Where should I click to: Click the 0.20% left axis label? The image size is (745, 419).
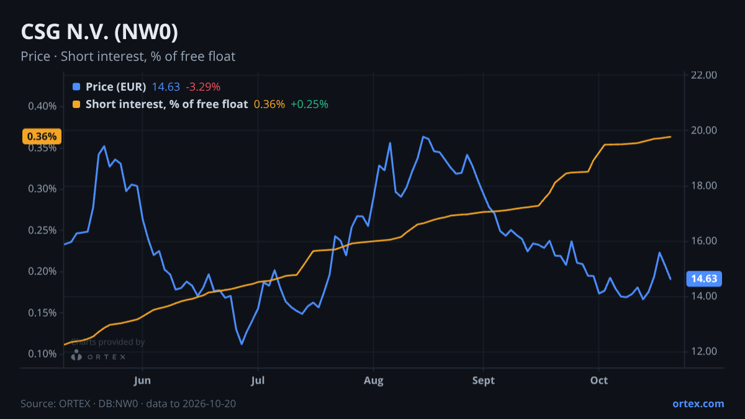42,271
